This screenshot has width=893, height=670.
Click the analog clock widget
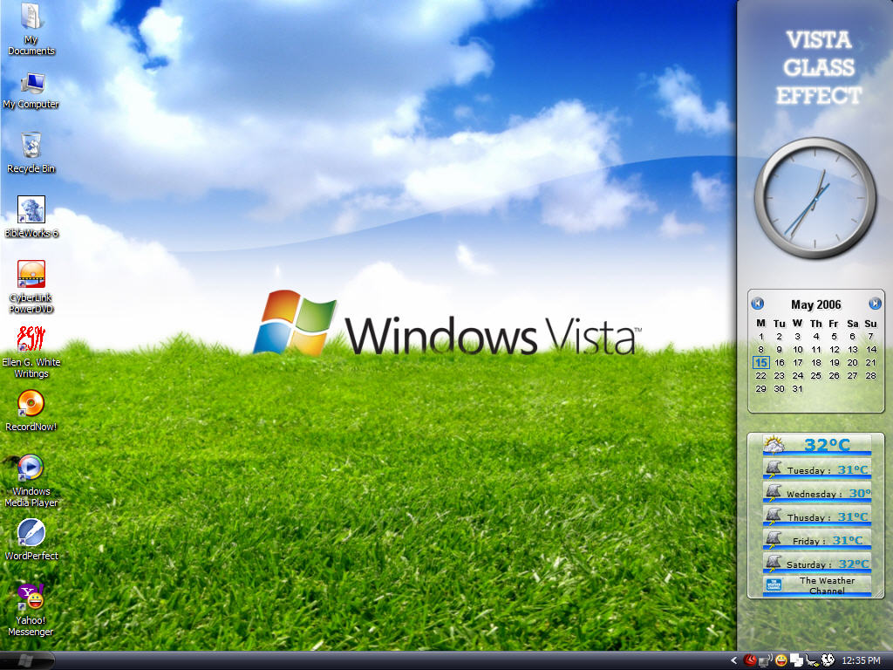click(815, 197)
